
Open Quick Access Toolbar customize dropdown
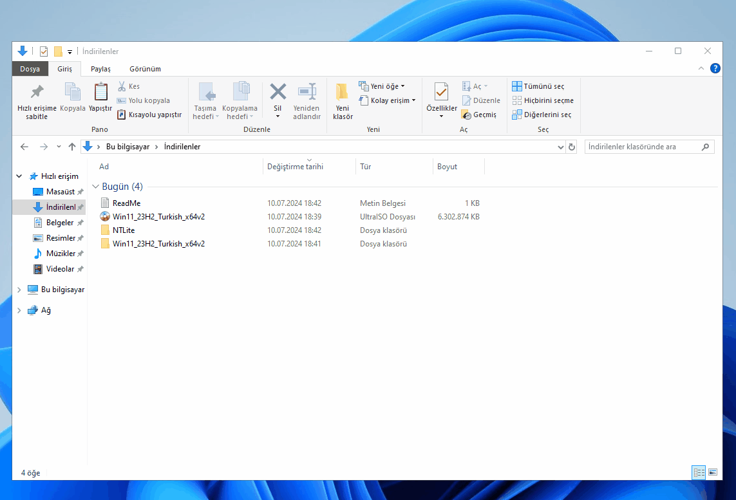pyautogui.click(x=70, y=51)
